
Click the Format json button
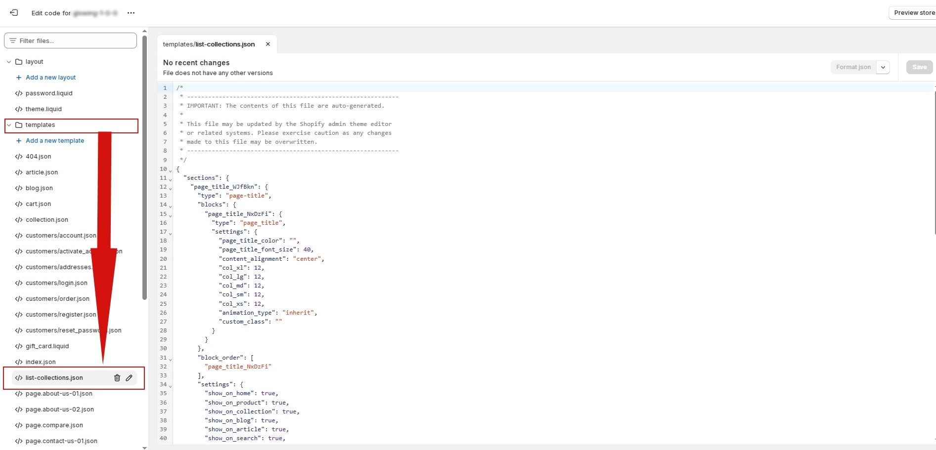click(x=853, y=67)
